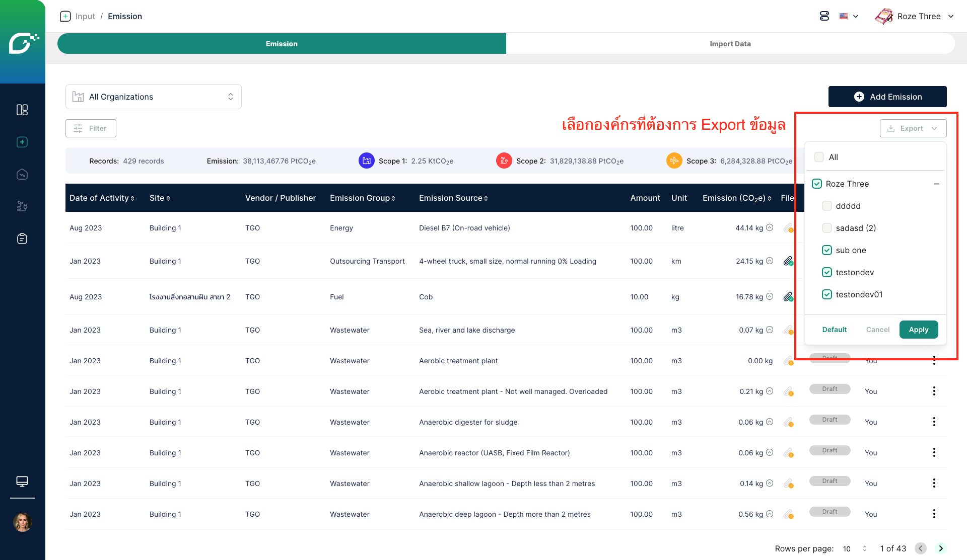Viewport: 967px width, 560px height.
Task: Select the Emission tab
Action: (x=282, y=44)
